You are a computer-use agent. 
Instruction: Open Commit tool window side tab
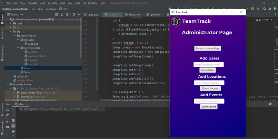click(x=2, y=33)
